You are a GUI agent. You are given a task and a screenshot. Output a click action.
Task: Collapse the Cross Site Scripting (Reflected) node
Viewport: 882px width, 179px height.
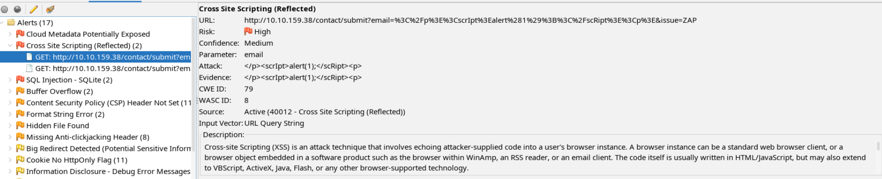point(10,45)
